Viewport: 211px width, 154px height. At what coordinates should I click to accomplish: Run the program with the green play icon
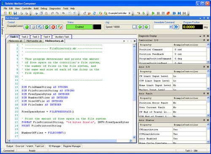[153, 13]
